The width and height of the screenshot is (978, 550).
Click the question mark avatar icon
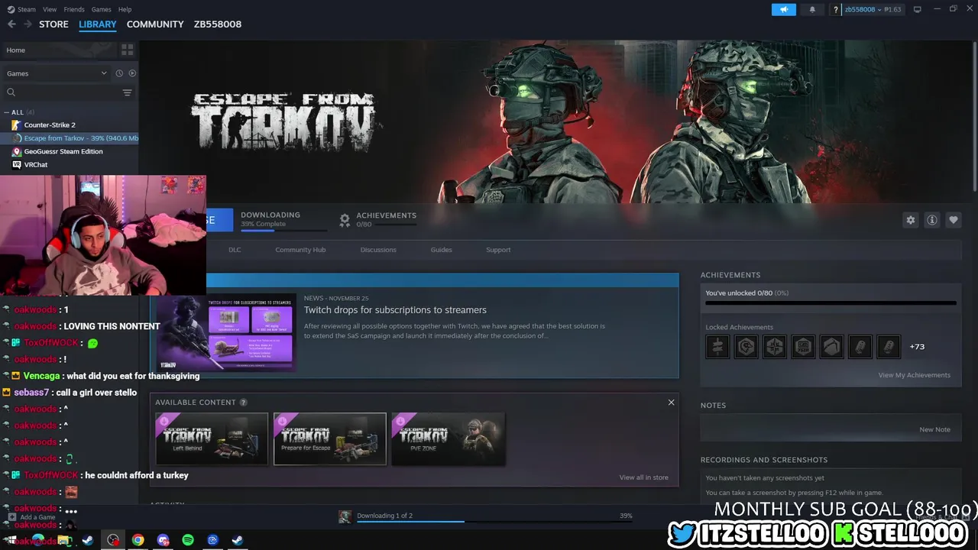click(836, 9)
